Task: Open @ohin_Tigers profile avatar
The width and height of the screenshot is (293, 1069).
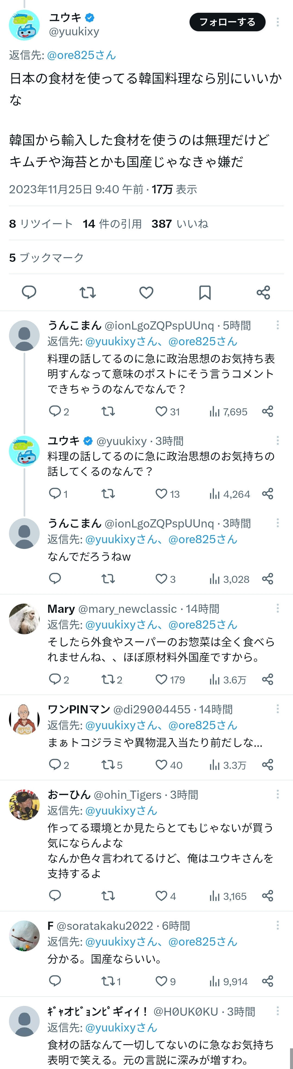Action: click(x=24, y=805)
